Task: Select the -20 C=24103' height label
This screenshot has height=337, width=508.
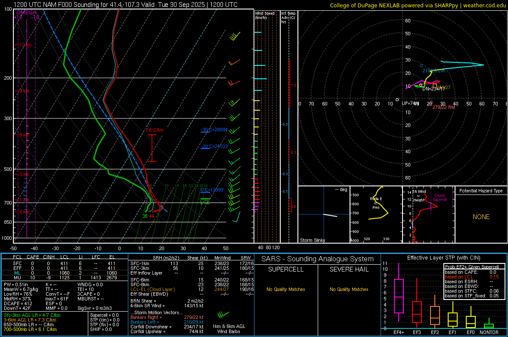Action: [214, 146]
